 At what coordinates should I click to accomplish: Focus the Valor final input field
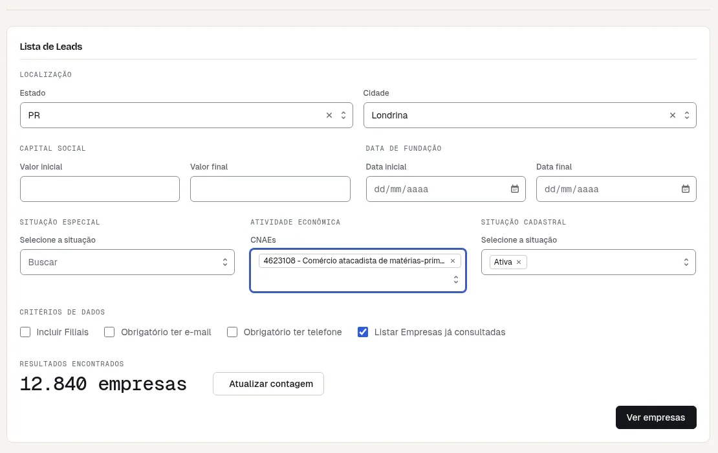pos(270,189)
